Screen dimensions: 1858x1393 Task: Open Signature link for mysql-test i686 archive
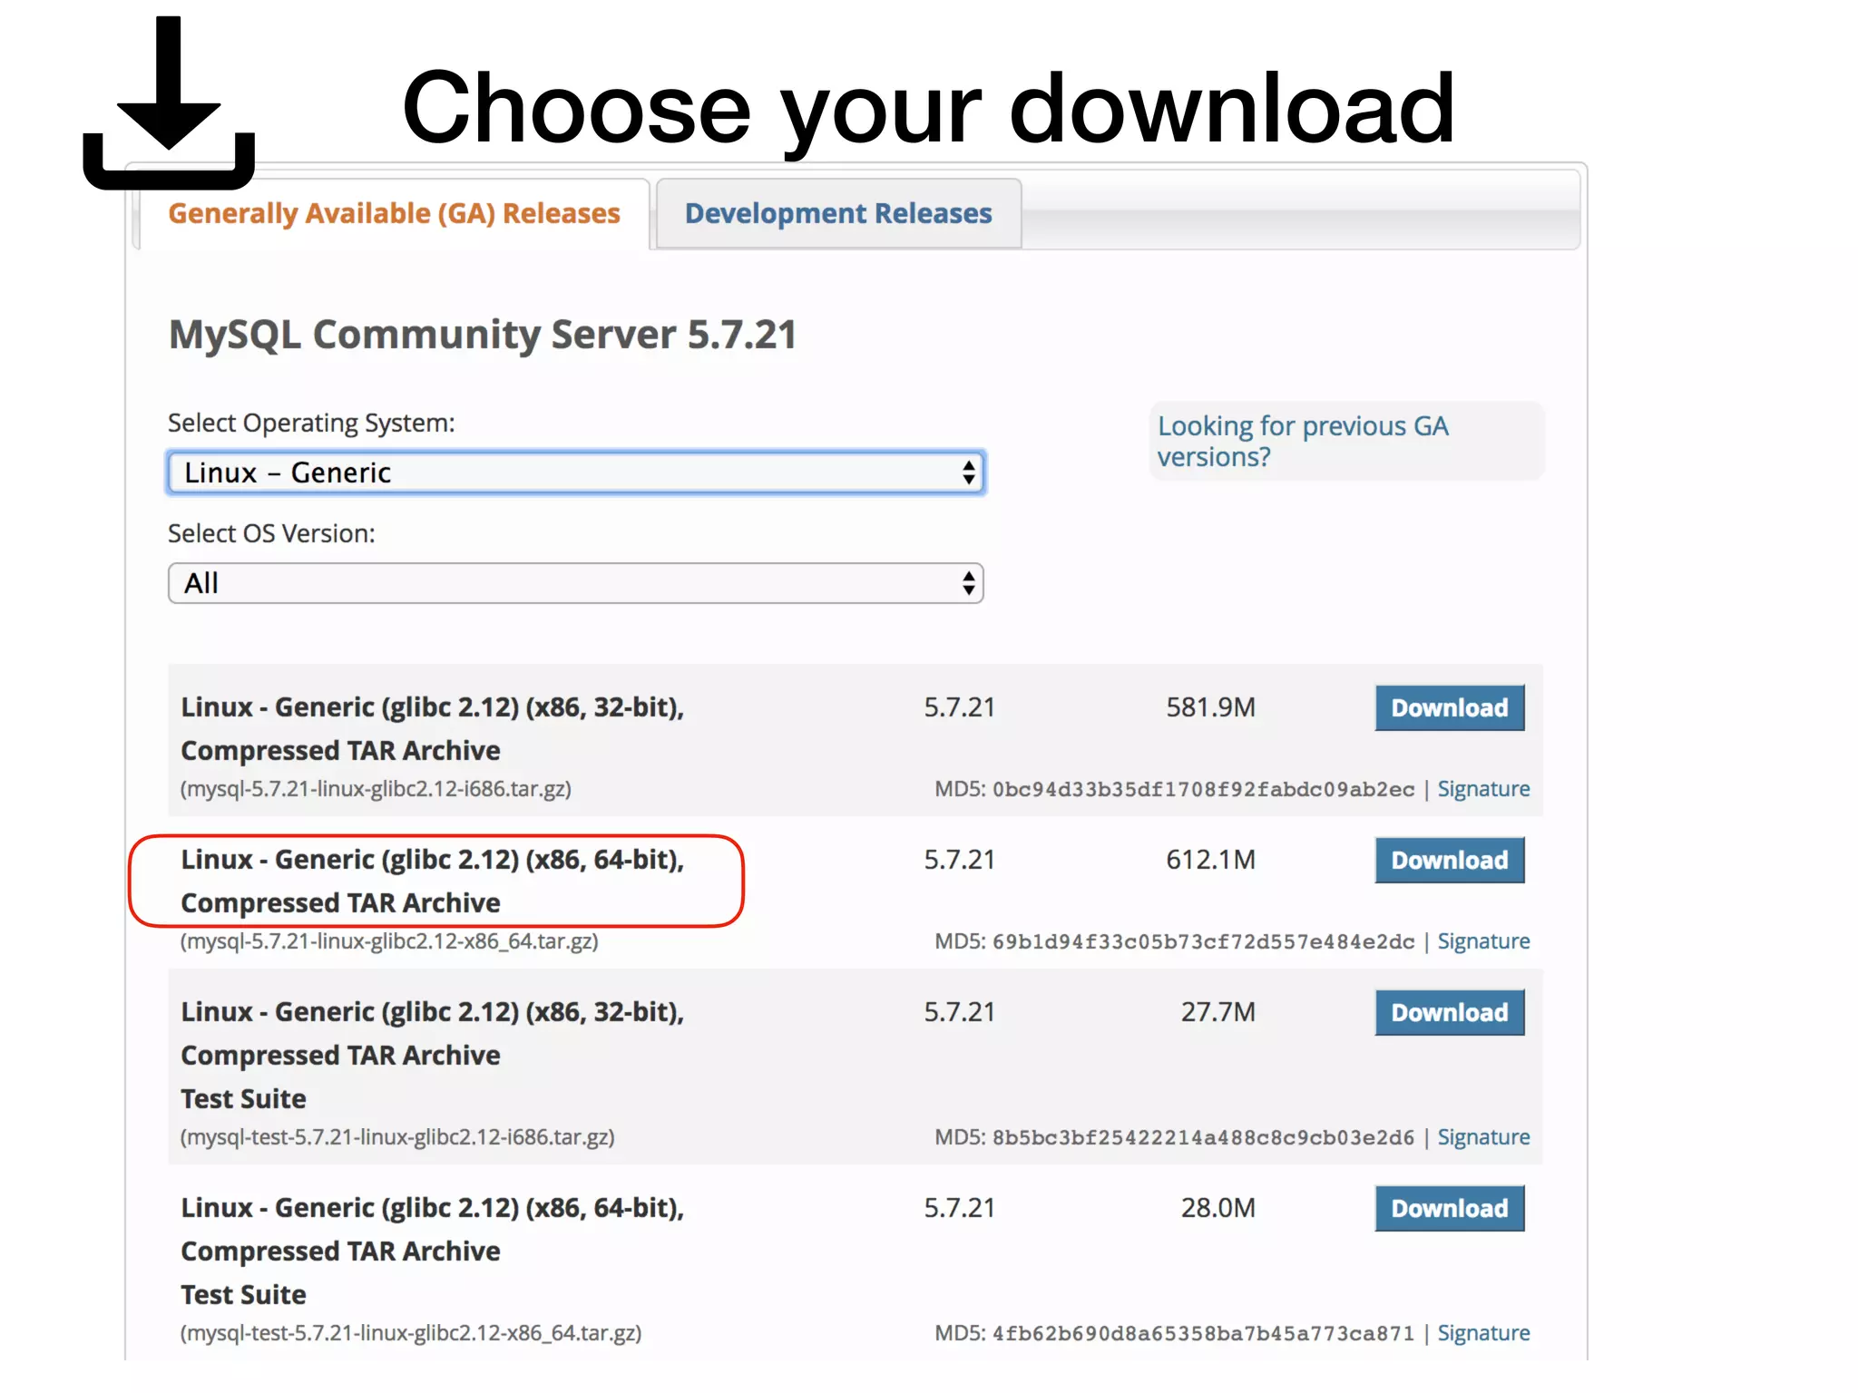coord(1482,1137)
